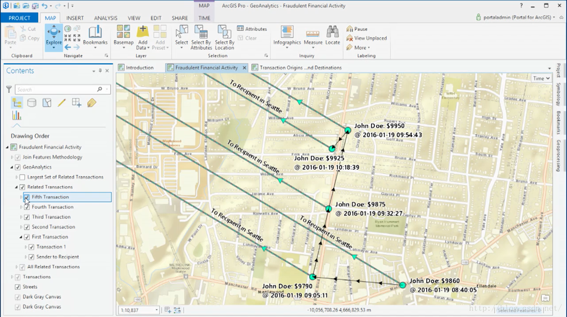Switch Contents to List By Selection
Image resolution: width=567 pixels, height=317 pixels.
(x=47, y=103)
